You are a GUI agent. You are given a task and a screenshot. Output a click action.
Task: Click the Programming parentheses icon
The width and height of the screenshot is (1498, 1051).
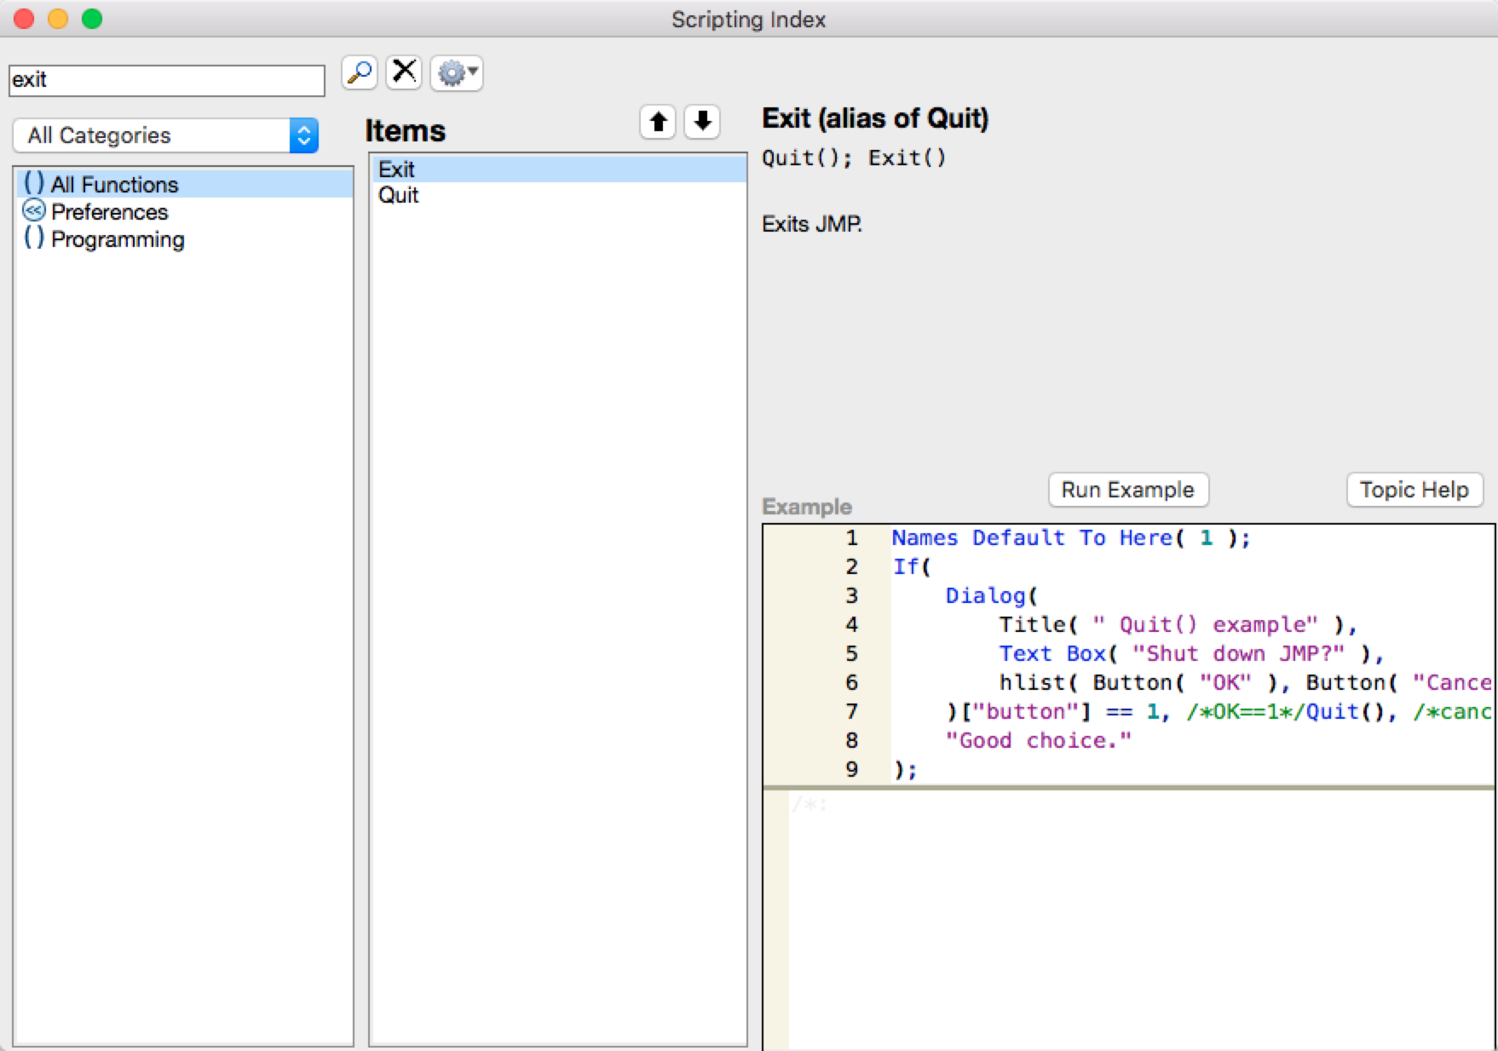34,238
